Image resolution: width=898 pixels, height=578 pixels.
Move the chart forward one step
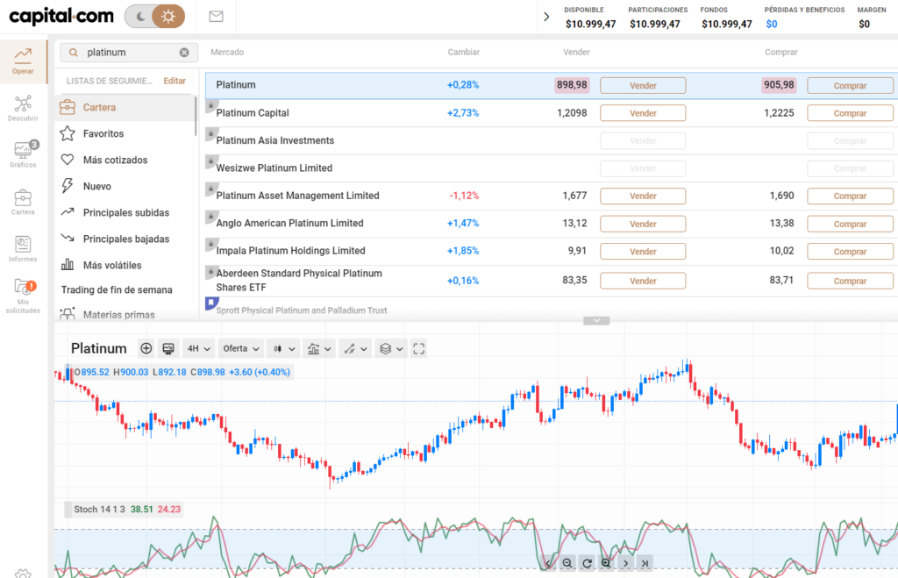625,563
